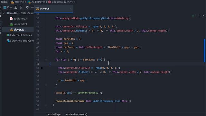The image size is (206, 116).
Task: Click 'const barWidth = 3' declaration
Action: (x=69, y=39)
